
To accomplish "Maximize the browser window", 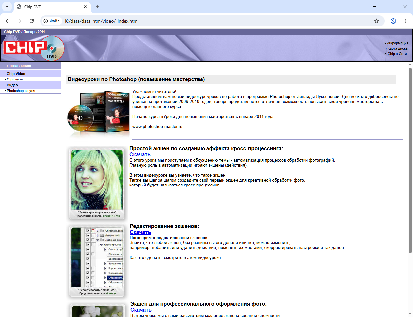I will [390, 7].
